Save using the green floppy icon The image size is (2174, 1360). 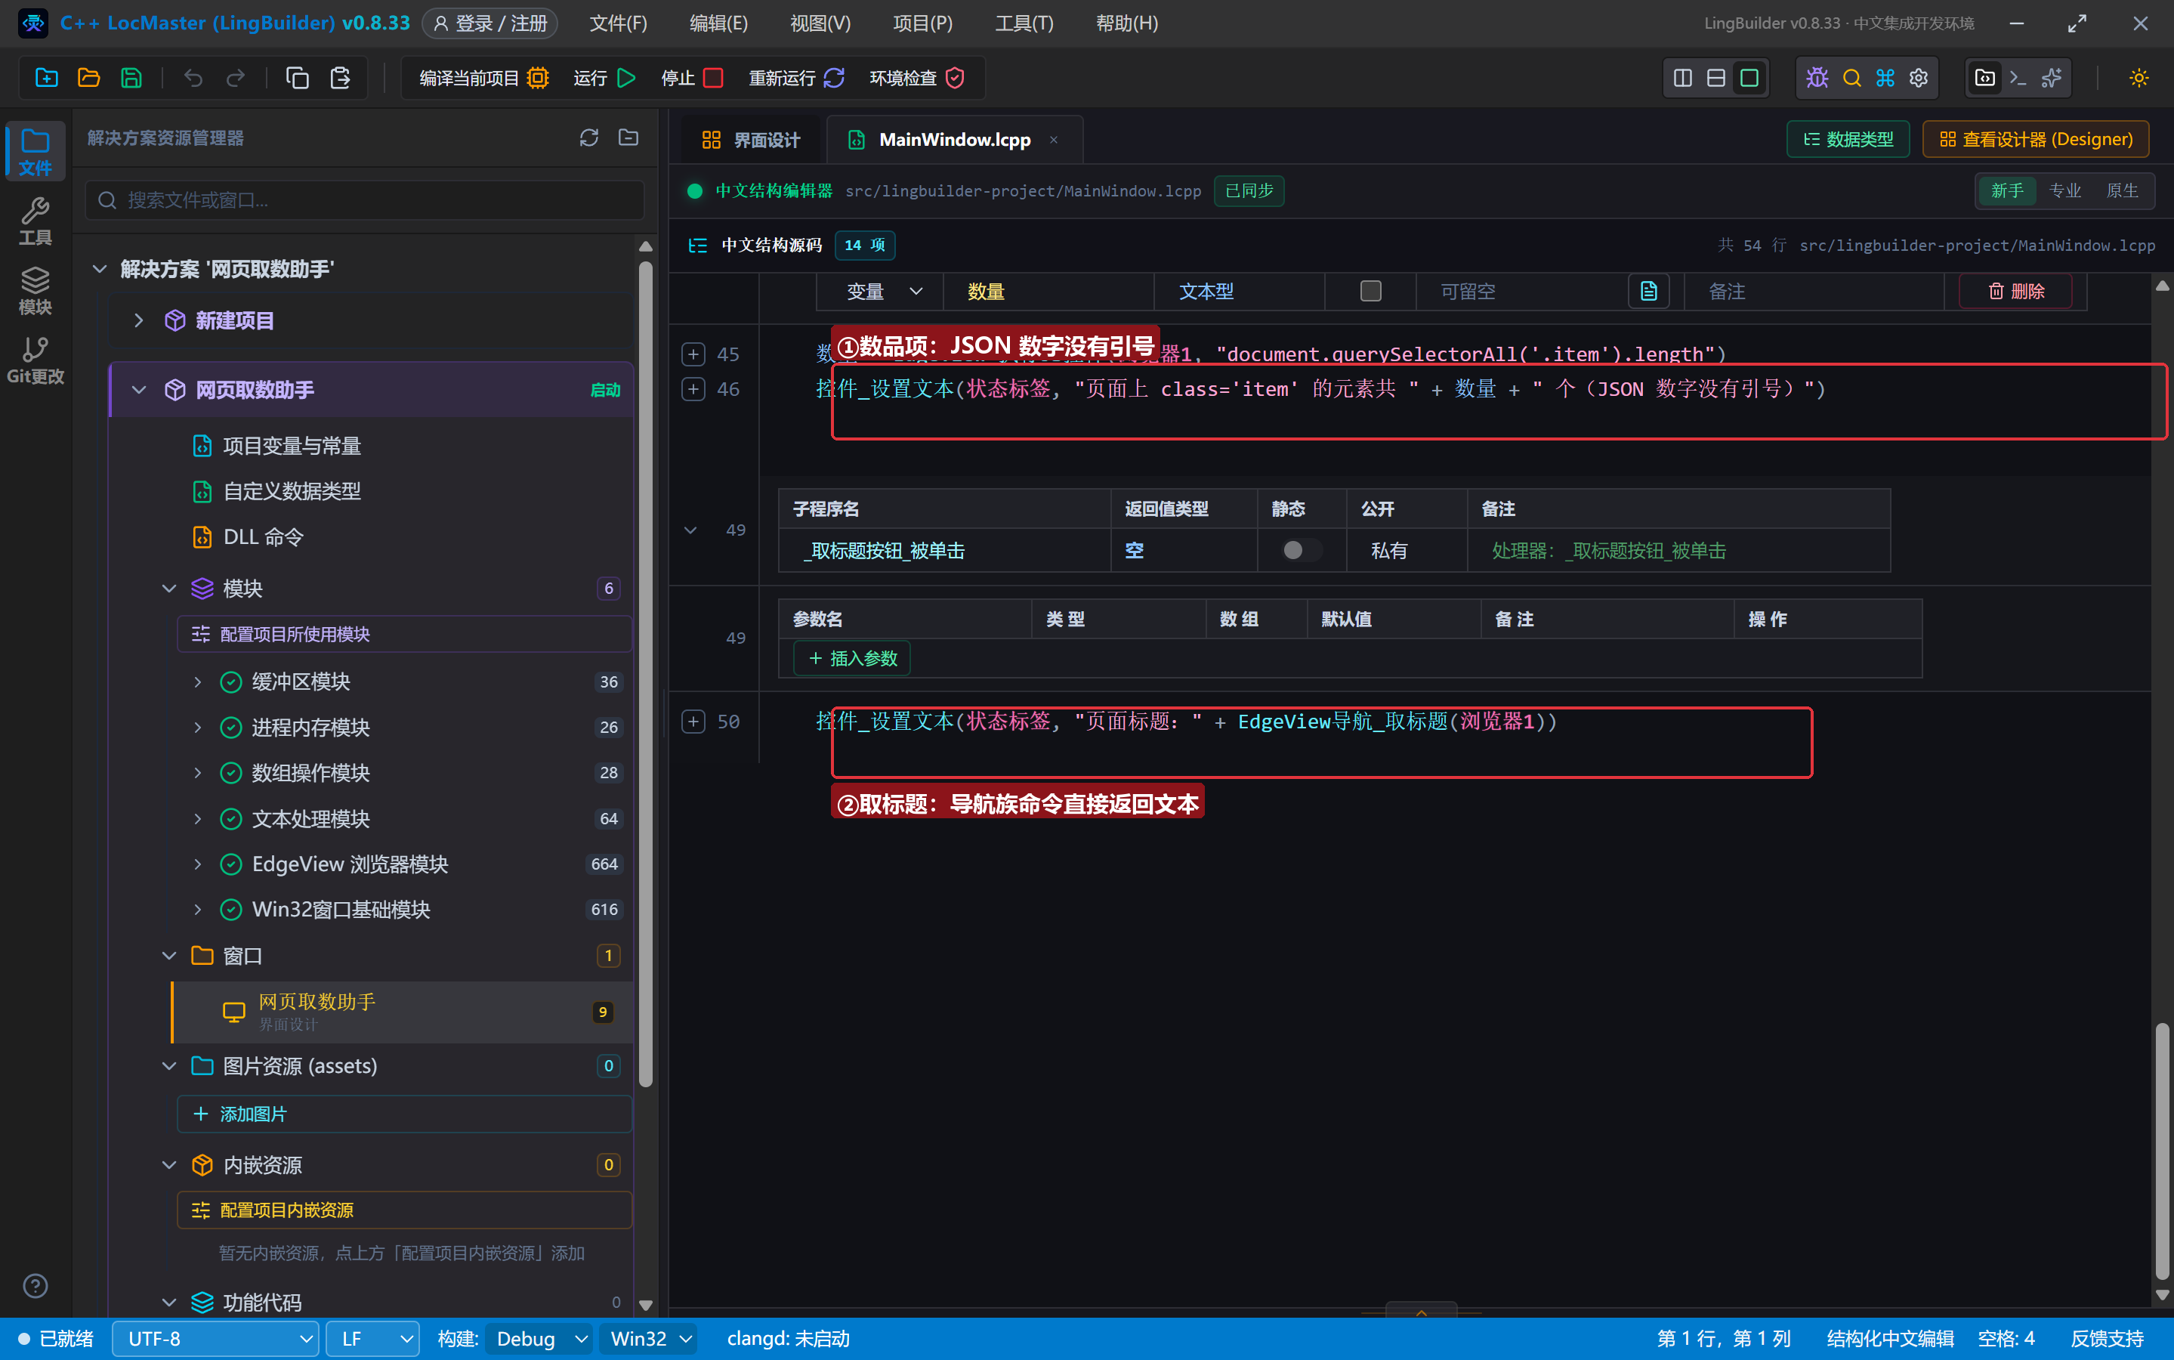tap(131, 79)
